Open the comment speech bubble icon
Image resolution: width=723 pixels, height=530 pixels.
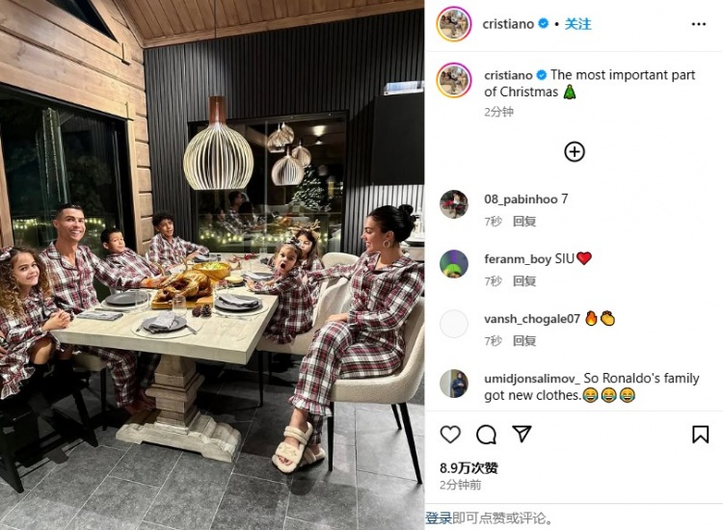coord(486,435)
